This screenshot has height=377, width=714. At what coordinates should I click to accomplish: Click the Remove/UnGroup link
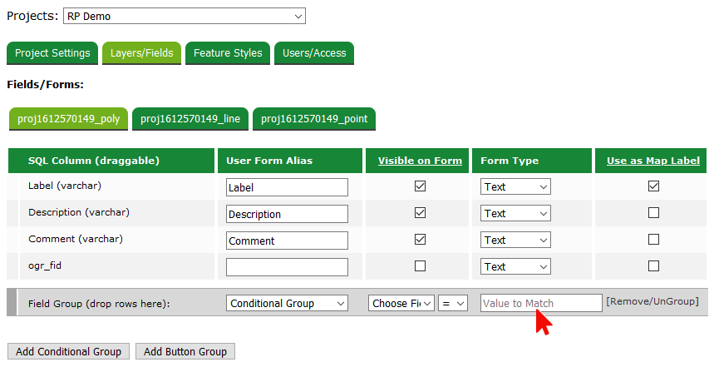pyautogui.click(x=652, y=301)
